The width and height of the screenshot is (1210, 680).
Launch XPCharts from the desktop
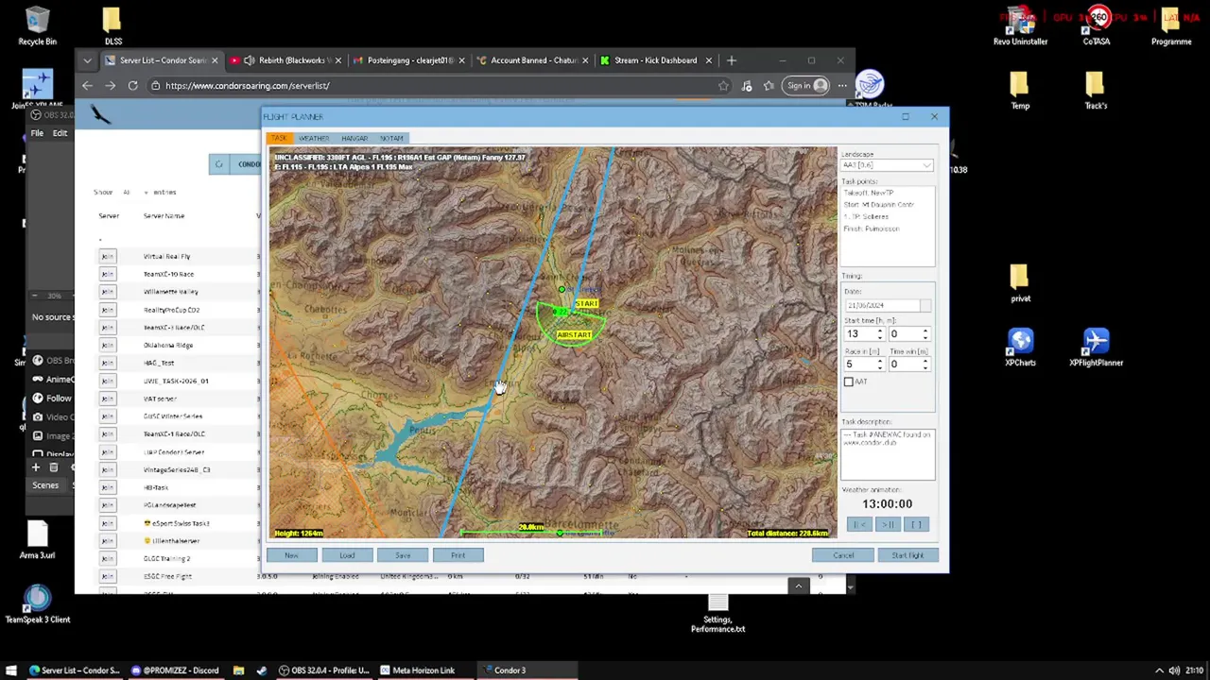click(1020, 348)
